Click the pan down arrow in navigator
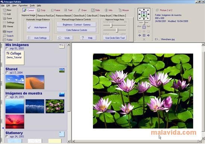The width and height of the screenshot is (205, 144). point(144,19)
